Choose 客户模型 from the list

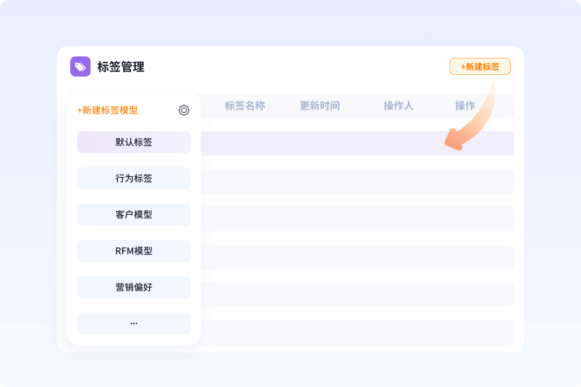click(x=134, y=215)
